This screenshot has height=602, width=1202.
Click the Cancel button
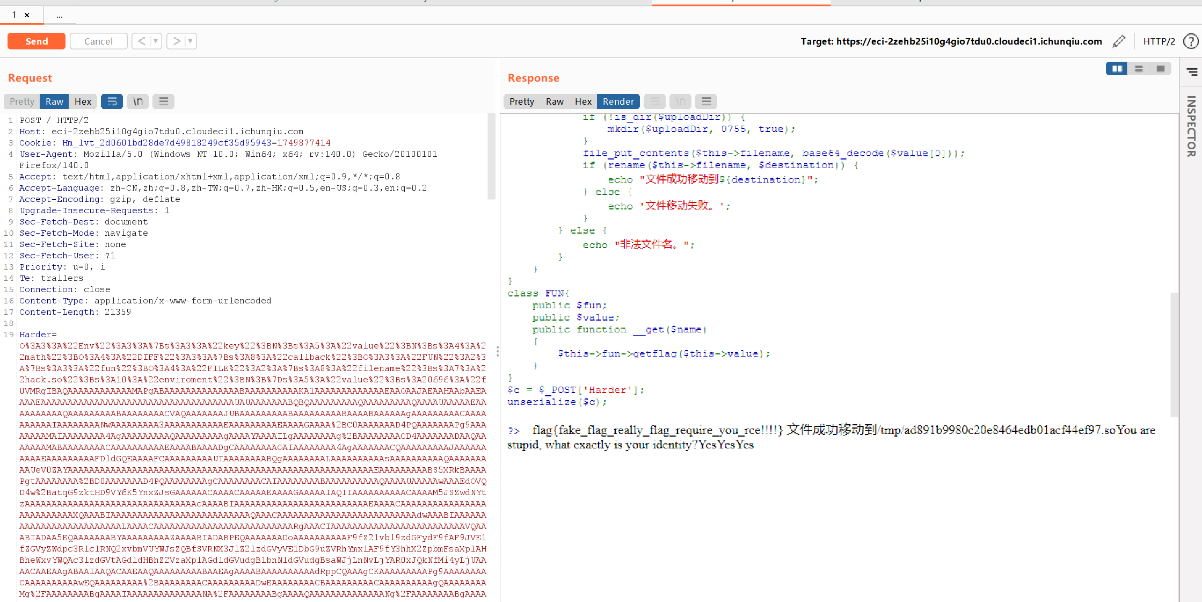(98, 41)
